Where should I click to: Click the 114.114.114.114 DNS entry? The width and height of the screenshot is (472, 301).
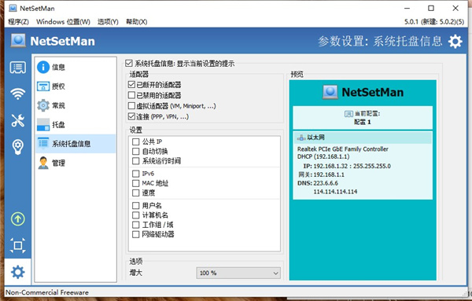(335, 192)
